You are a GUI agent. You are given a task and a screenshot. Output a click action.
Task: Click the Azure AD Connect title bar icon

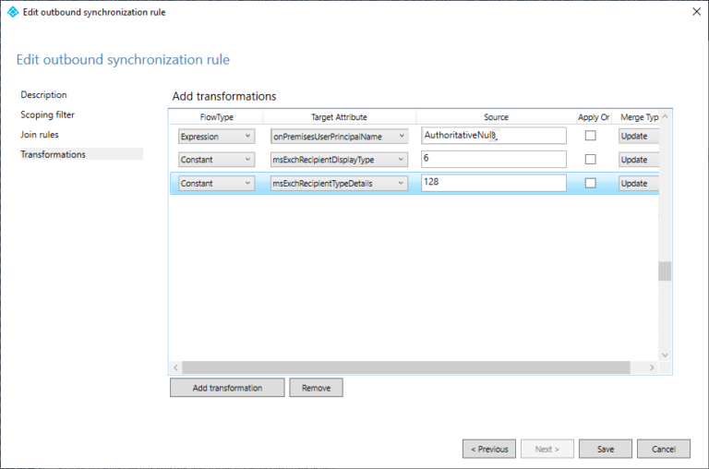coord(12,12)
